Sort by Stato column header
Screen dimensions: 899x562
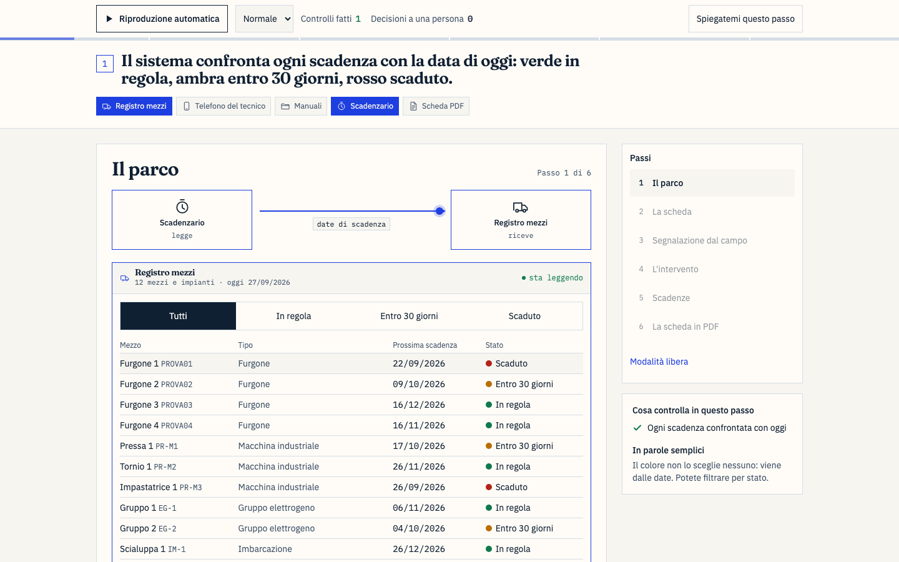[494, 345]
